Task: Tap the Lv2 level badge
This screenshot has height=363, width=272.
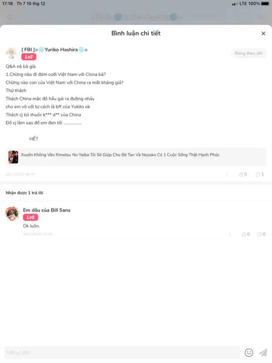Action: tap(29, 57)
